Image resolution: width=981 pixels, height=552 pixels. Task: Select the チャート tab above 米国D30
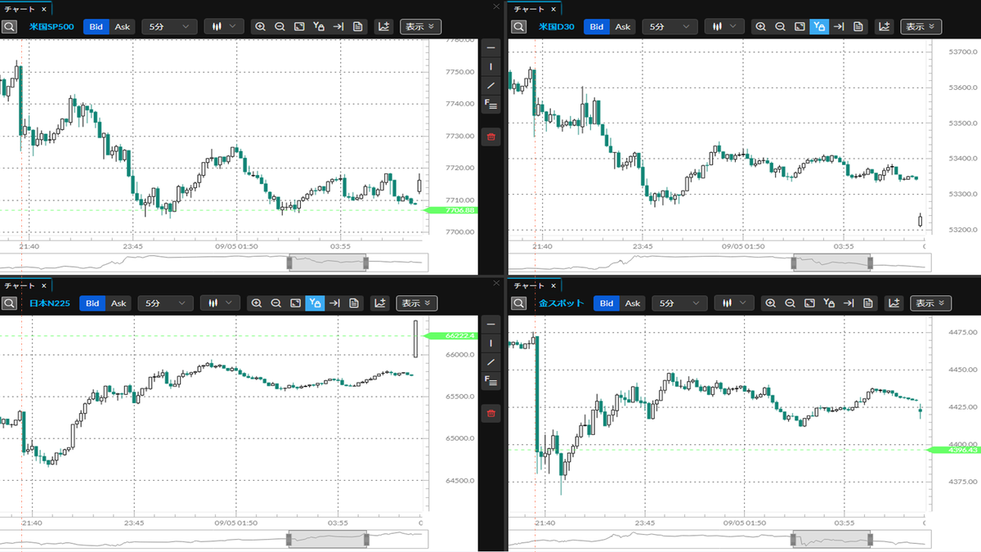pos(527,8)
